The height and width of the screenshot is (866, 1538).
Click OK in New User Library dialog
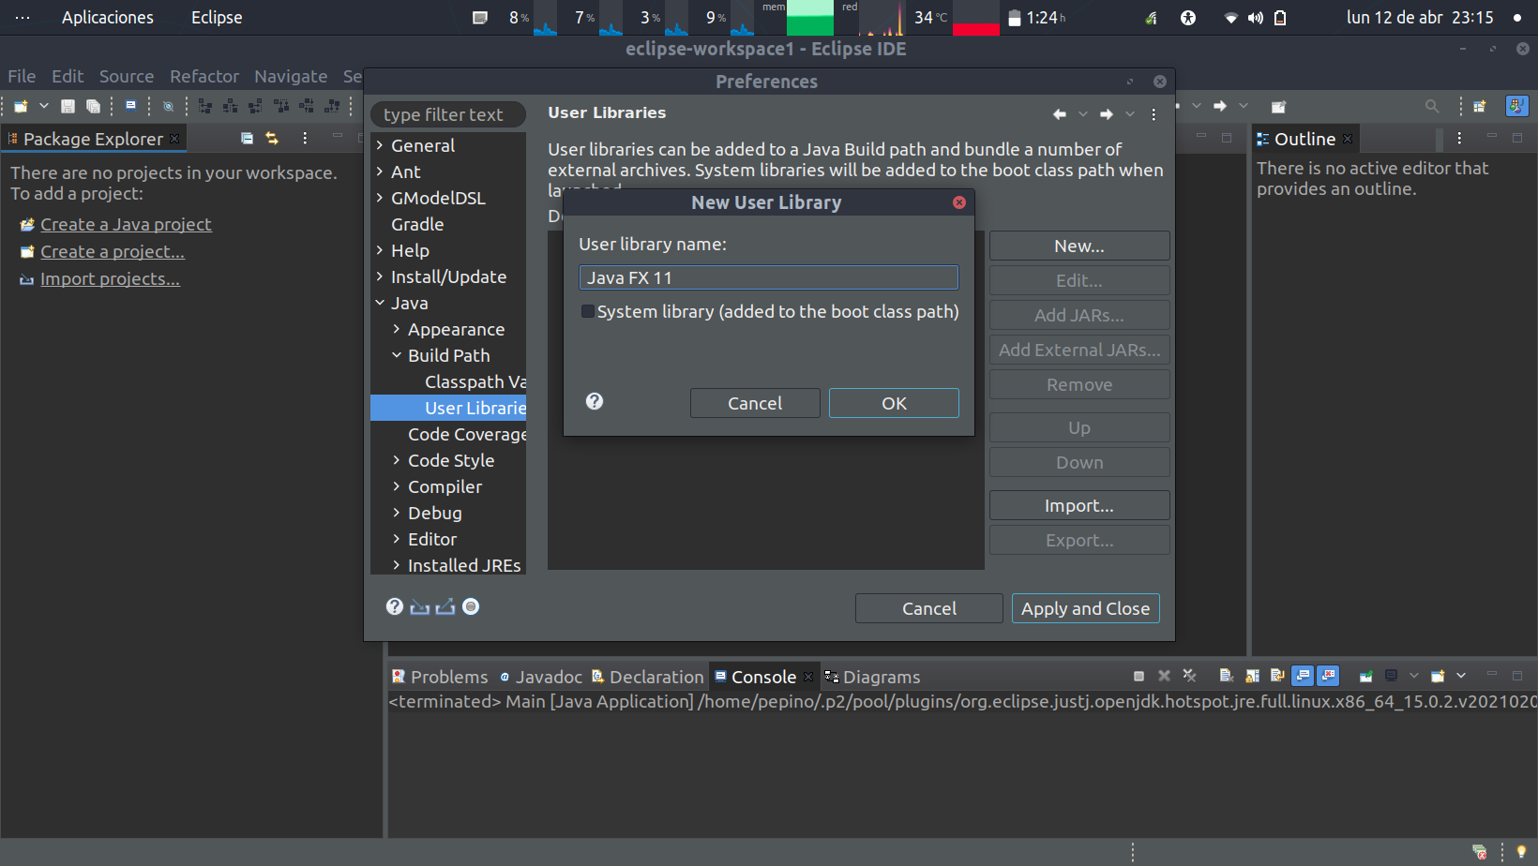coord(894,403)
